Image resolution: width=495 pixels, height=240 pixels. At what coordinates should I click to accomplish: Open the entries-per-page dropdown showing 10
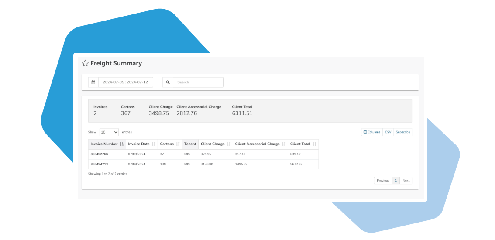click(x=109, y=132)
